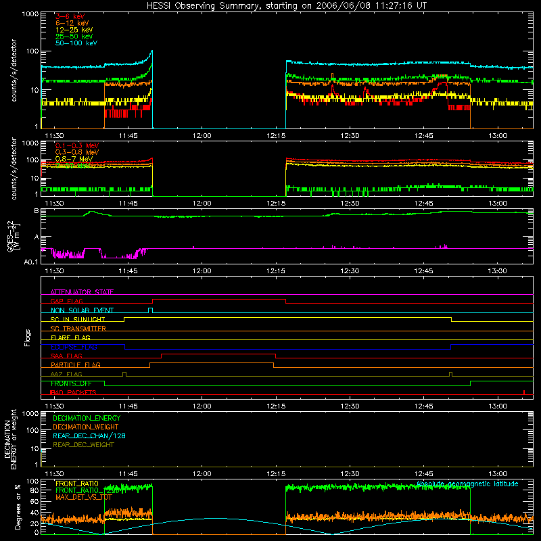
Task: Select the orange 6-12 keV legend label
Action: point(72,23)
